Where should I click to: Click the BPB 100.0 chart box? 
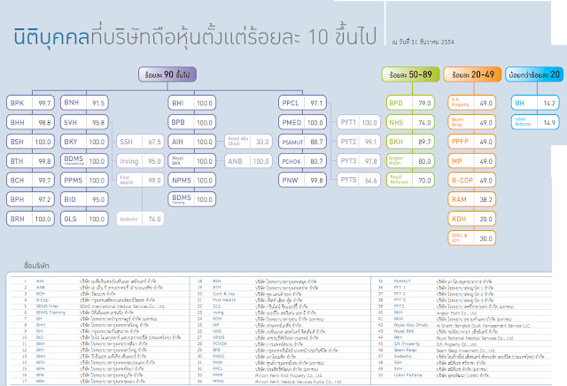192,122
